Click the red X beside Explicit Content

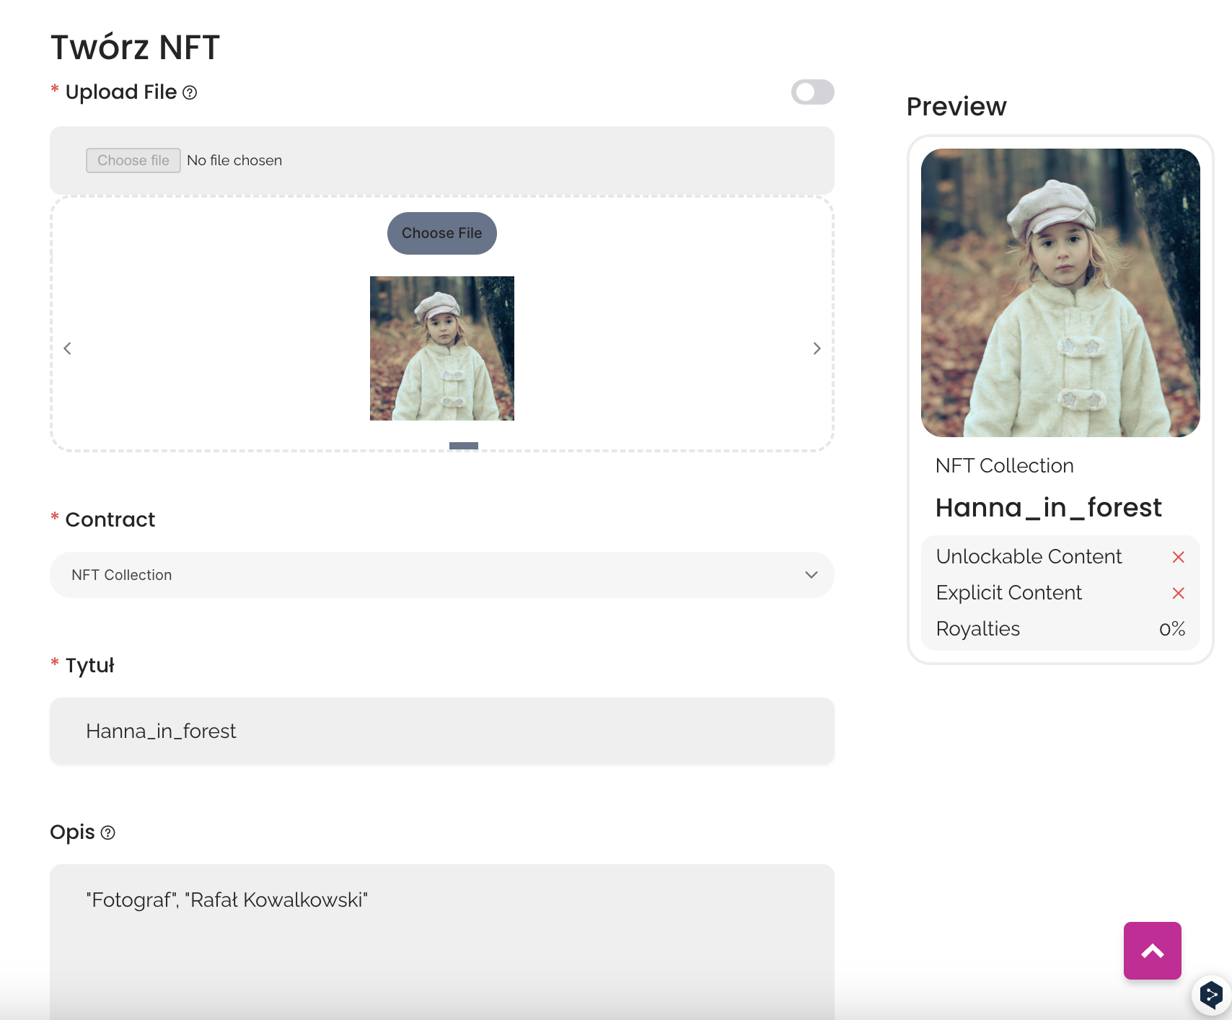tap(1178, 593)
